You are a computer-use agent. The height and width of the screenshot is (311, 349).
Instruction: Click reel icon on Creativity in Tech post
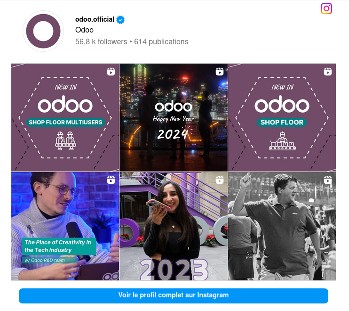pos(111,180)
